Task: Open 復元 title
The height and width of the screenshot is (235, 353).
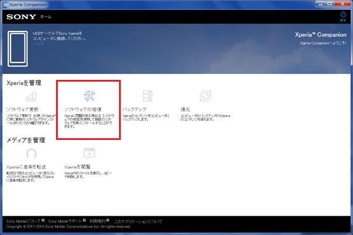Action: coord(186,110)
